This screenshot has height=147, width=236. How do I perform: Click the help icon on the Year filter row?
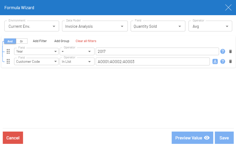pyautogui.click(x=223, y=52)
